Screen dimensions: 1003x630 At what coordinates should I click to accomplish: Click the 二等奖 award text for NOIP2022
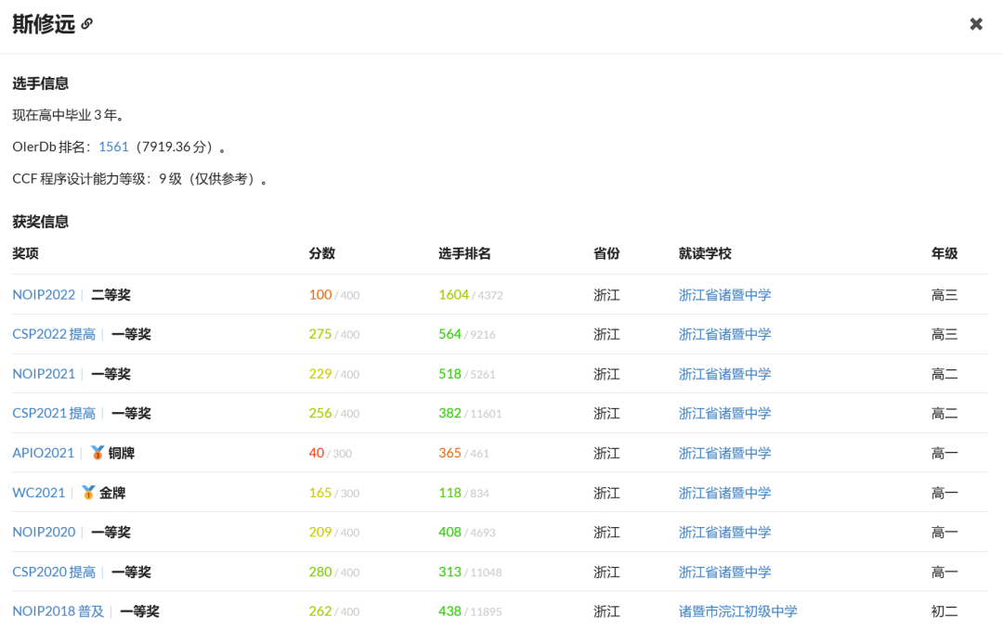click(x=111, y=294)
